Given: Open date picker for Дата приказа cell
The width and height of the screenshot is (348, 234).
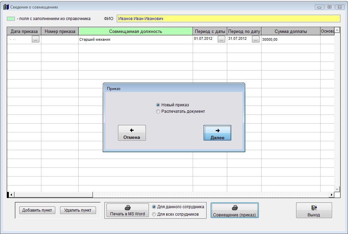Looking at the screenshot, I should point(36,39).
